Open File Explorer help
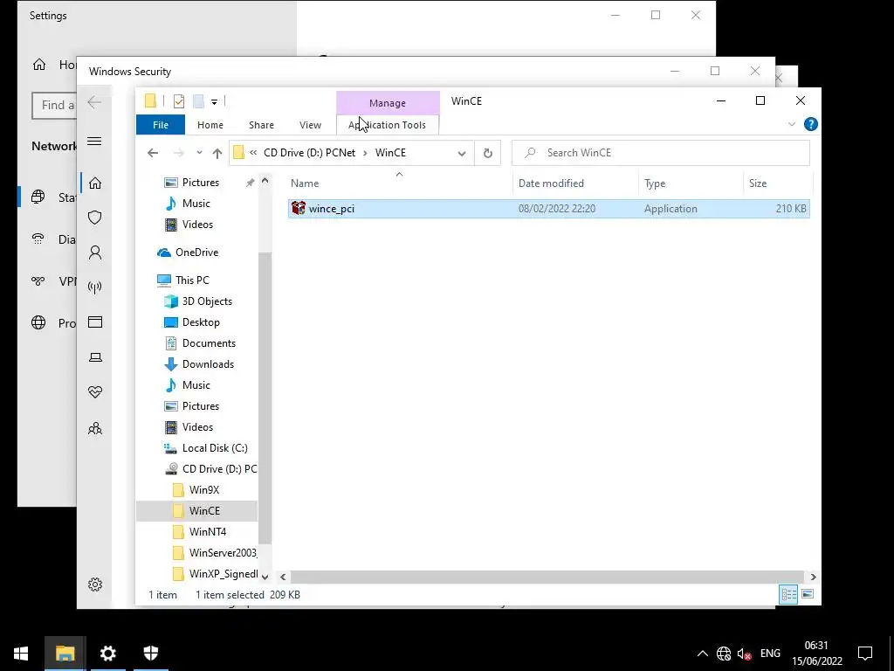 [x=810, y=124]
